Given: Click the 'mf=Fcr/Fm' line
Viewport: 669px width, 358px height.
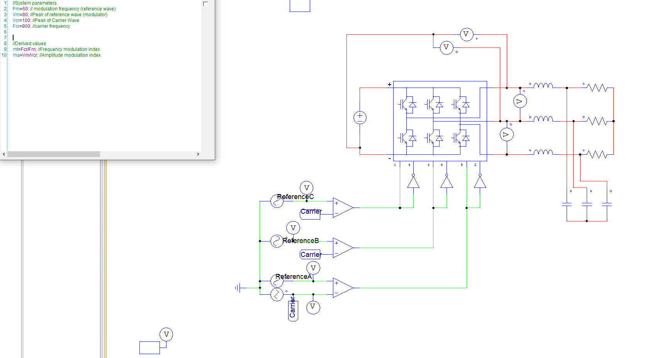Looking at the screenshot, I should point(56,49).
